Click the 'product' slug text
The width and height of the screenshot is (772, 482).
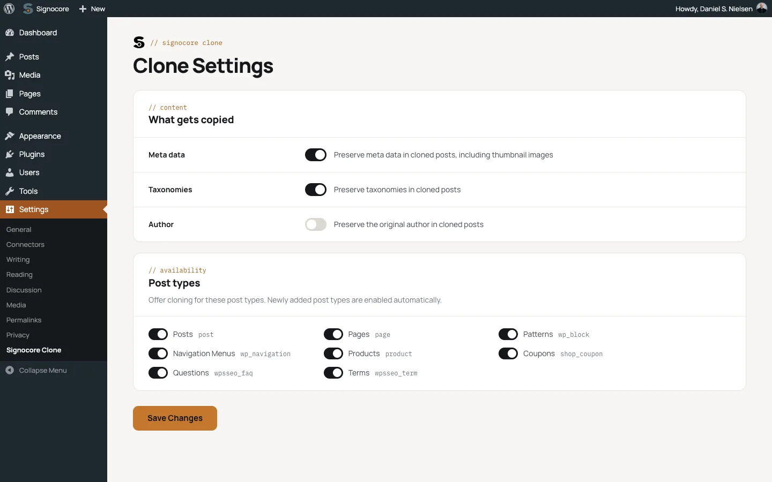tap(399, 354)
